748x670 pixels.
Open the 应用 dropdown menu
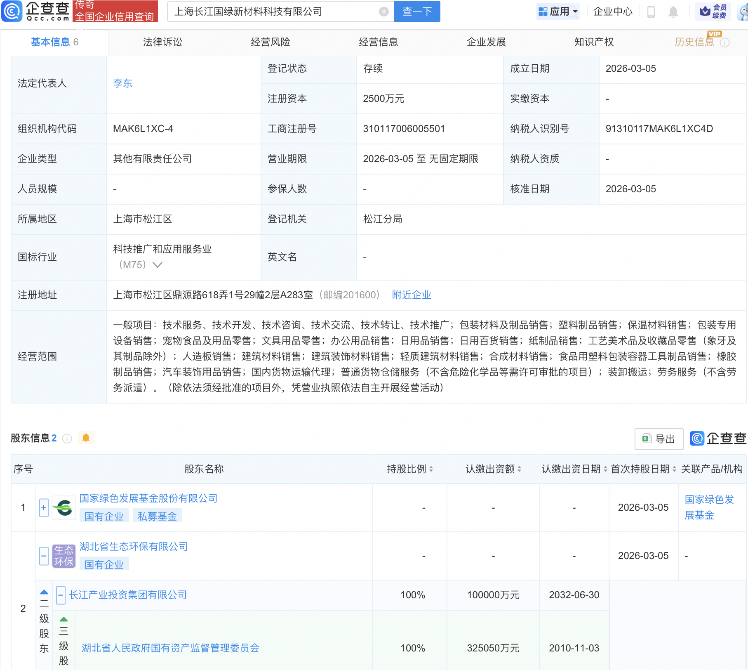tap(558, 11)
